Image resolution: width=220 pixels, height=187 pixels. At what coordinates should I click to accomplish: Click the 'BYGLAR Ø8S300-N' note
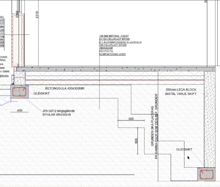57,115
